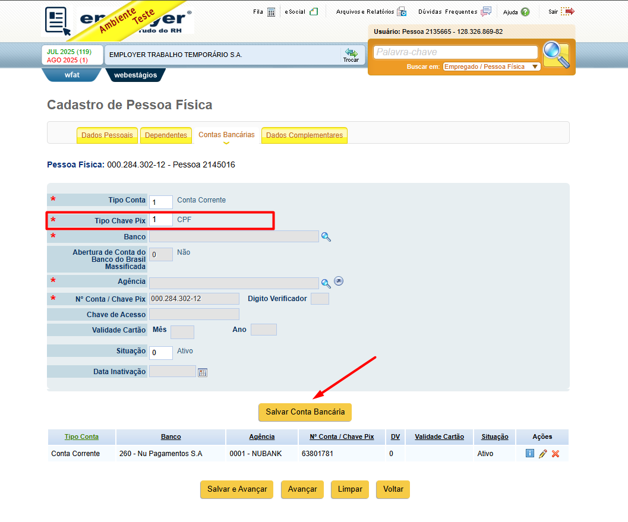
Task: Click the Ajuda help icon
Action: coord(525,12)
